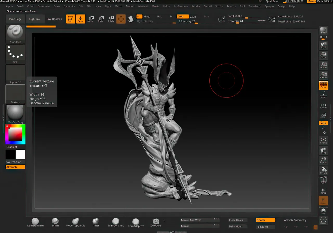This screenshot has height=233, width=333.
Task: Pick a color in color picker square
Action: point(15,134)
